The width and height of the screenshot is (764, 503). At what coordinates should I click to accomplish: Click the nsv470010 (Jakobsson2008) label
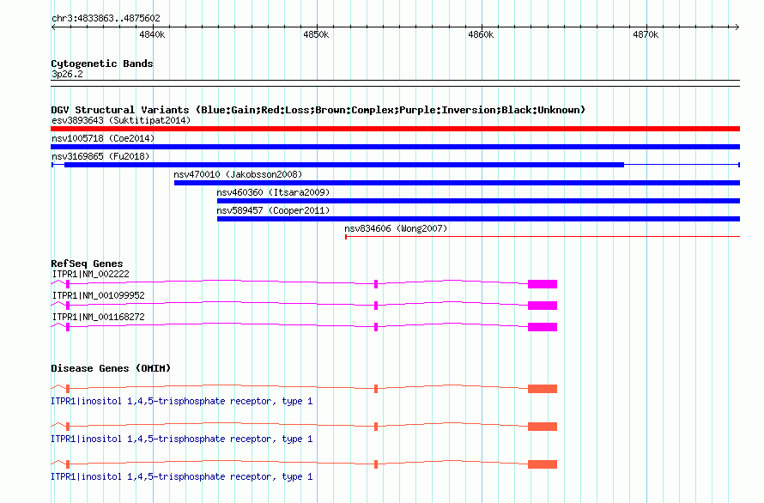[238, 174]
